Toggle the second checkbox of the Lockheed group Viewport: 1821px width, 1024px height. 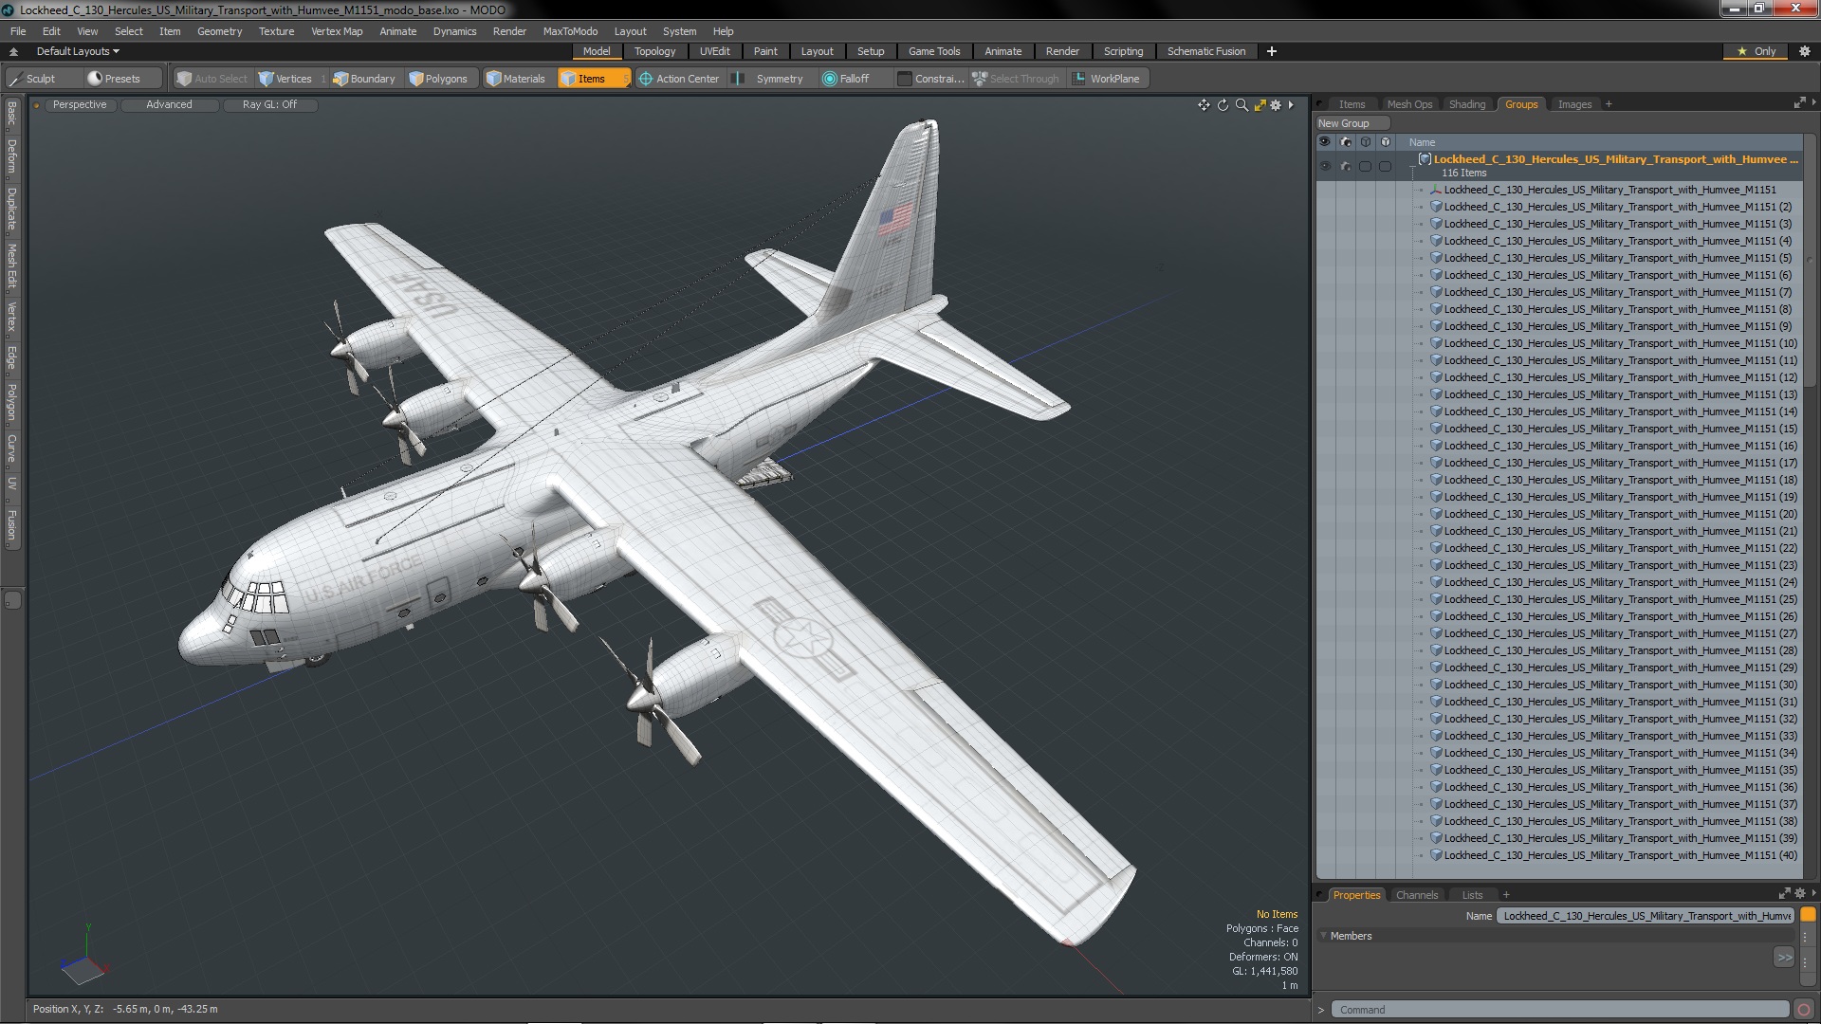(x=1385, y=166)
